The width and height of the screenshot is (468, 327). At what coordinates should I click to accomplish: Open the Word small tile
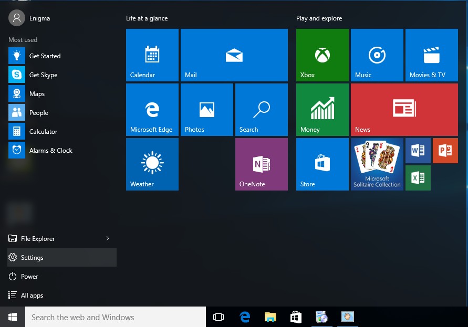coord(418,150)
